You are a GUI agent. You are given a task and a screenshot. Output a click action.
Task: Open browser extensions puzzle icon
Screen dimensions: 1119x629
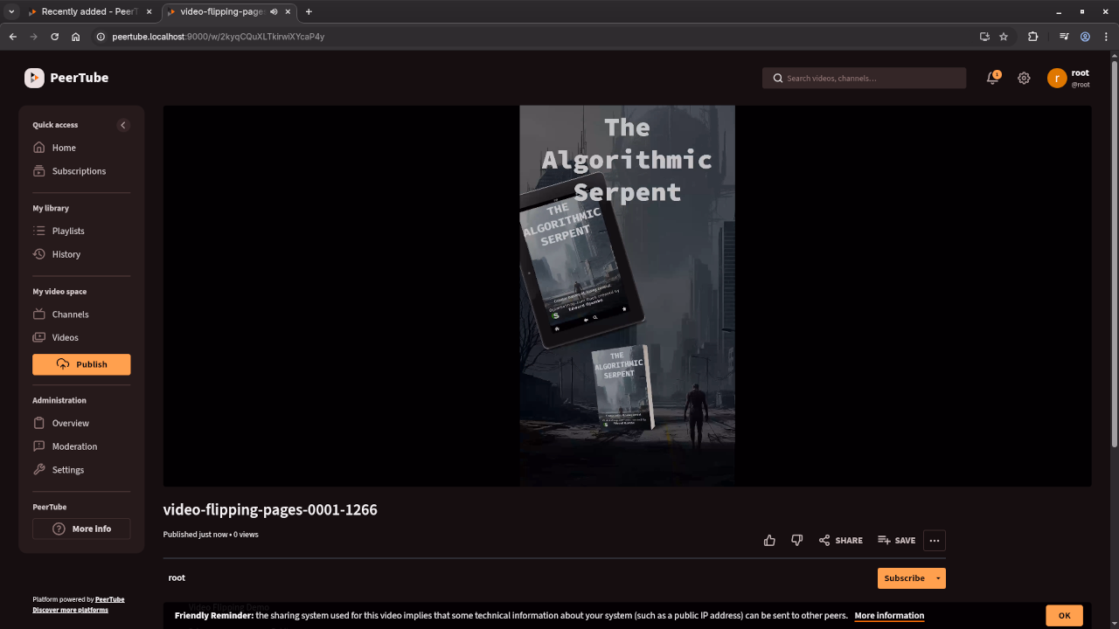coord(1033,37)
